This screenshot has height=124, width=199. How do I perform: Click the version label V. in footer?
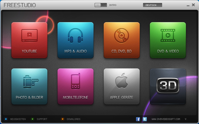coord(186,119)
